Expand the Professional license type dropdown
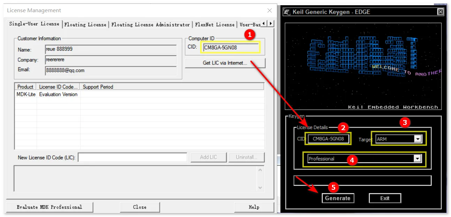This screenshot has width=451, height=217. 417,159
